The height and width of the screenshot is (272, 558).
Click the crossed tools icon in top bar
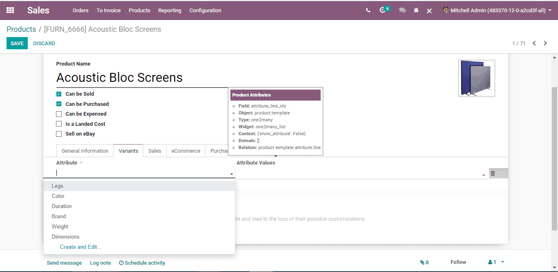429,11
